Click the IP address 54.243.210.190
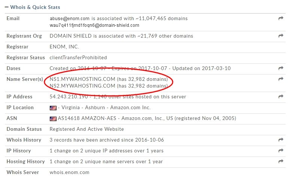This screenshot has height=177, width=292. [x=69, y=97]
